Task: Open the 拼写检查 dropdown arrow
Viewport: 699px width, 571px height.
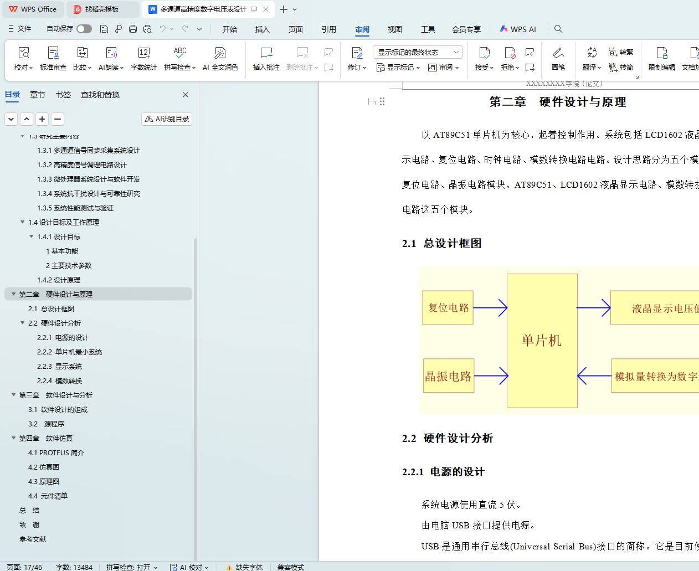Action: [193, 68]
